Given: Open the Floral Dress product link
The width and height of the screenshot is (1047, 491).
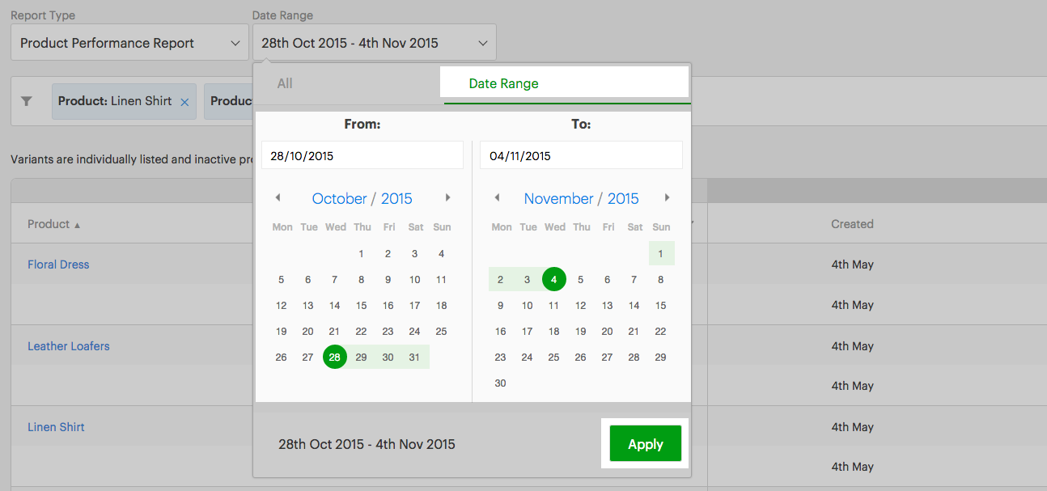Looking at the screenshot, I should (58, 265).
